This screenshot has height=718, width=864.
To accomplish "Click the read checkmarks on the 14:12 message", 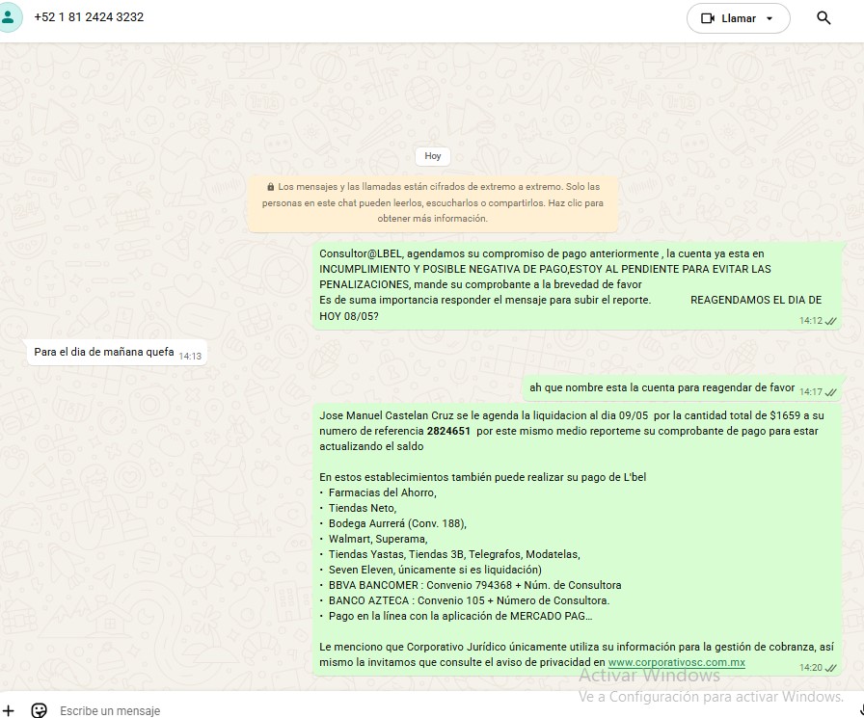I will pos(831,321).
